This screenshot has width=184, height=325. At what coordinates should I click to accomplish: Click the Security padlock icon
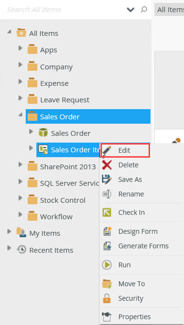107,298
